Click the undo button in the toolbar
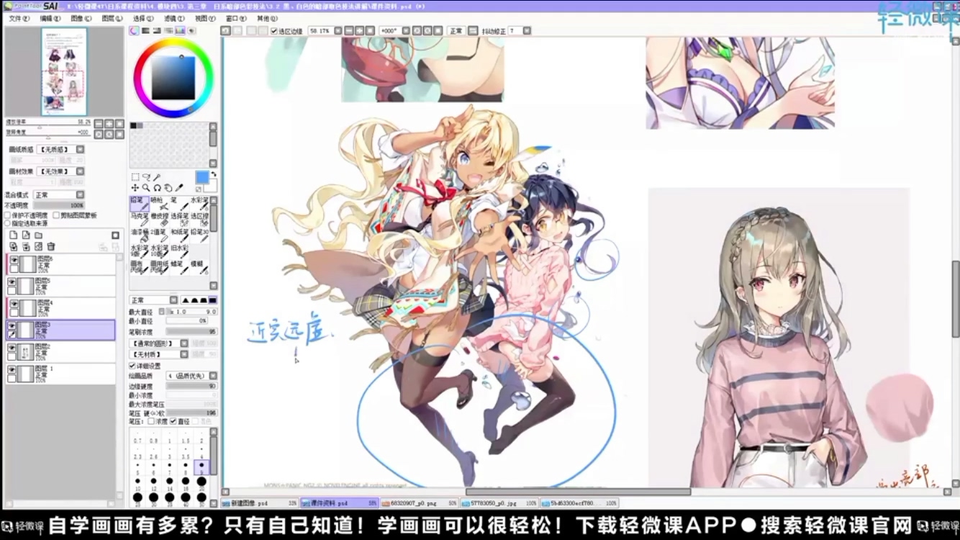960x540 pixels. point(225,31)
